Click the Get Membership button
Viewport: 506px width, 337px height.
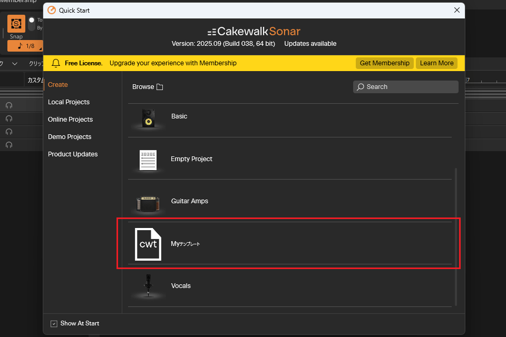(384, 63)
